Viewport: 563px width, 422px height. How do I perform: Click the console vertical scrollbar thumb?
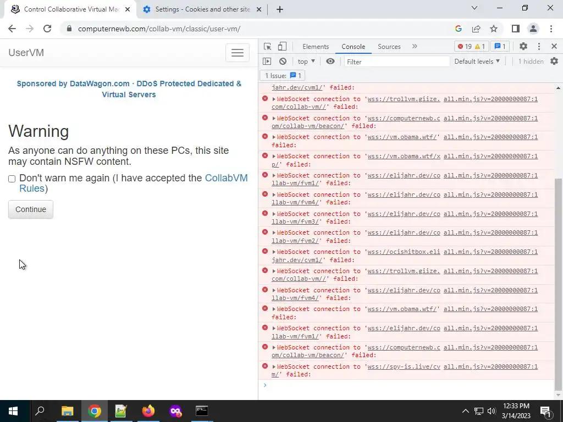click(x=558, y=284)
